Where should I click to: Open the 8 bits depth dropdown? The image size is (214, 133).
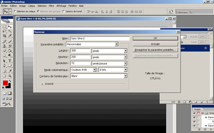[126, 70]
